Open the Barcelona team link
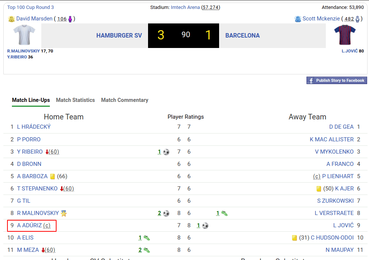Viewport: 369px width, 260px height. pyautogui.click(x=243, y=36)
